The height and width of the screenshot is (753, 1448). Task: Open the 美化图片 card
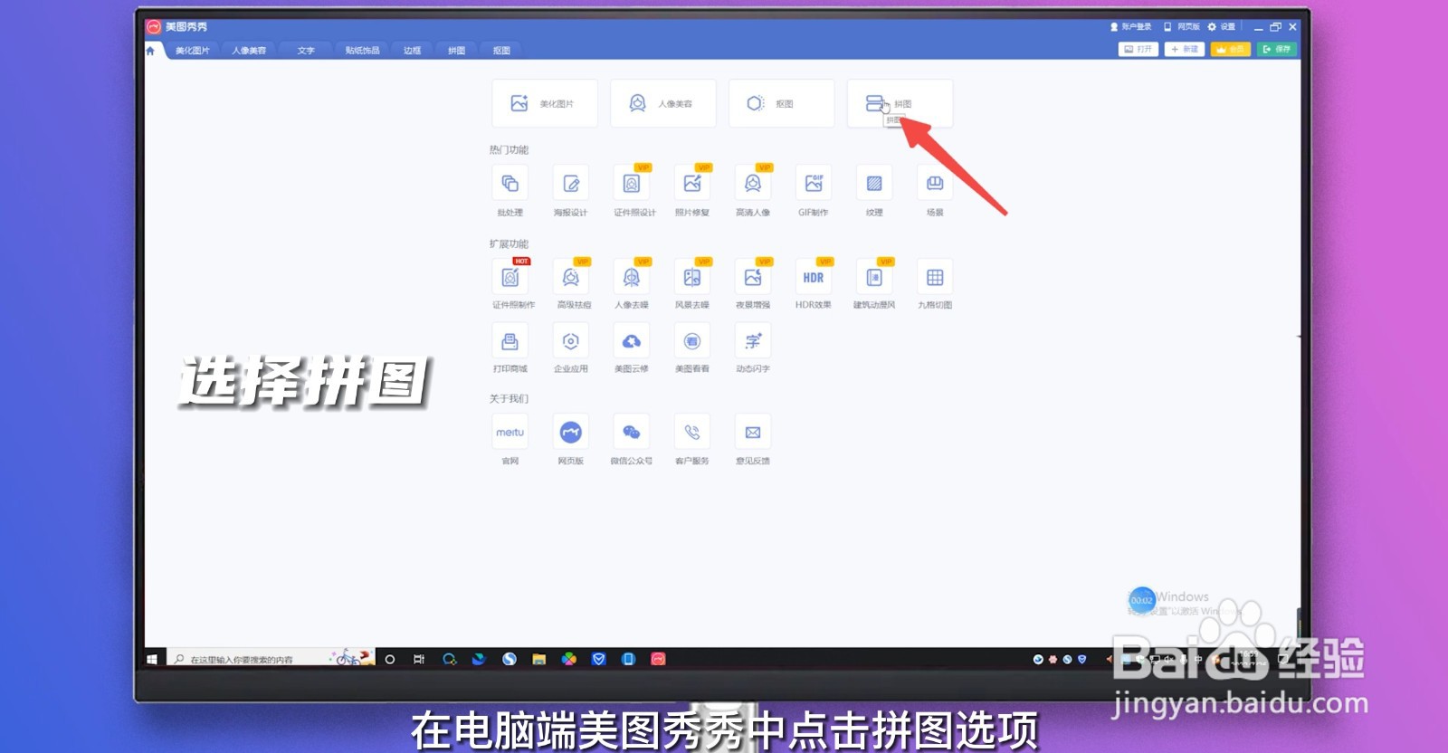[545, 103]
